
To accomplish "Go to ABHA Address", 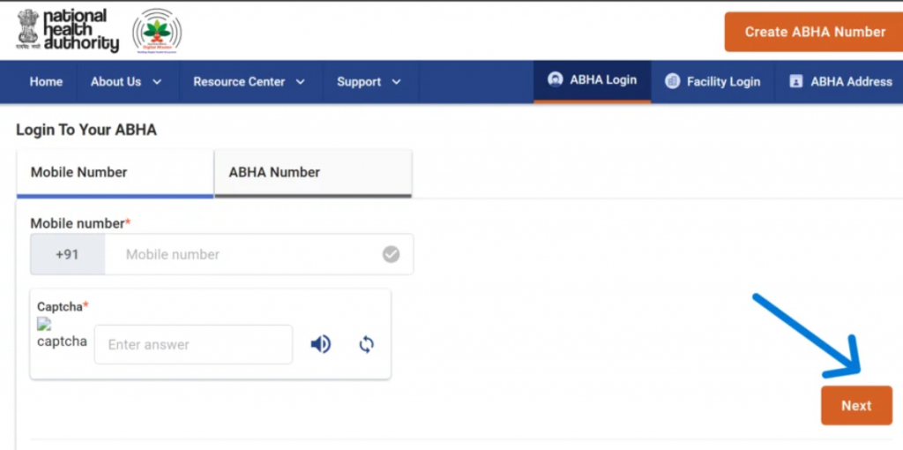I will tap(840, 82).
